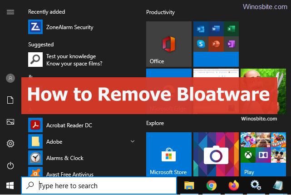Click the Office tile
The height and width of the screenshot is (195, 291).
169,44
